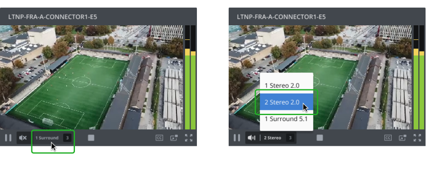Pause playback in the right player

coord(237,138)
